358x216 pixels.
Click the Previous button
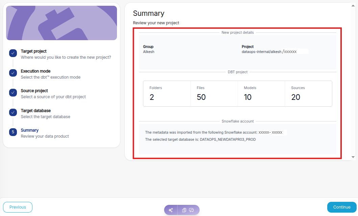pyautogui.click(x=18, y=207)
